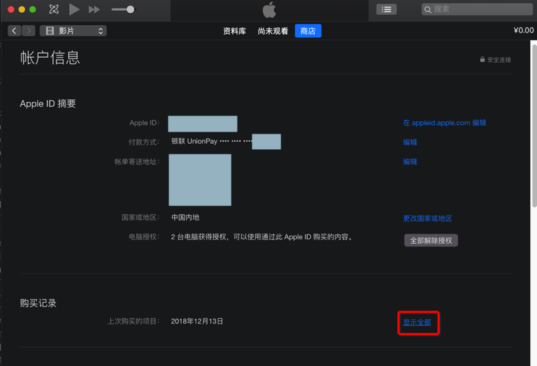Image resolution: width=537 pixels, height=366 pixels.
Task: Open the Up Next list icon
Action: click(387, 9)
